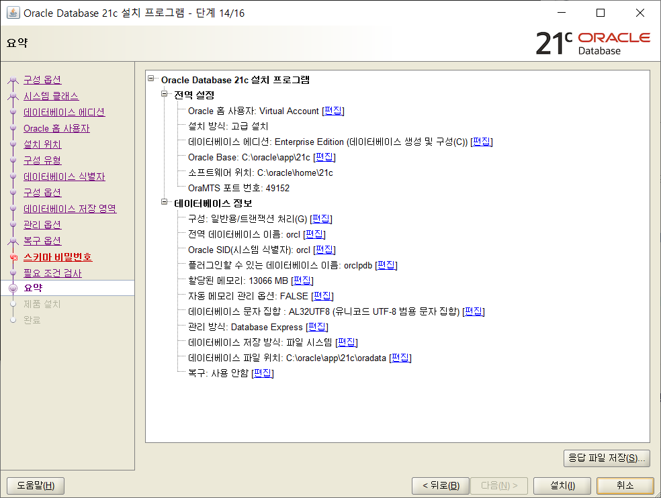Close the Oracle installer window
This screenshot has height=498, width=661.
tap(640, 13)
